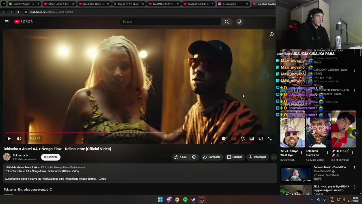
Task: Open the player settings gear
Action: click(x=243, y=139)
